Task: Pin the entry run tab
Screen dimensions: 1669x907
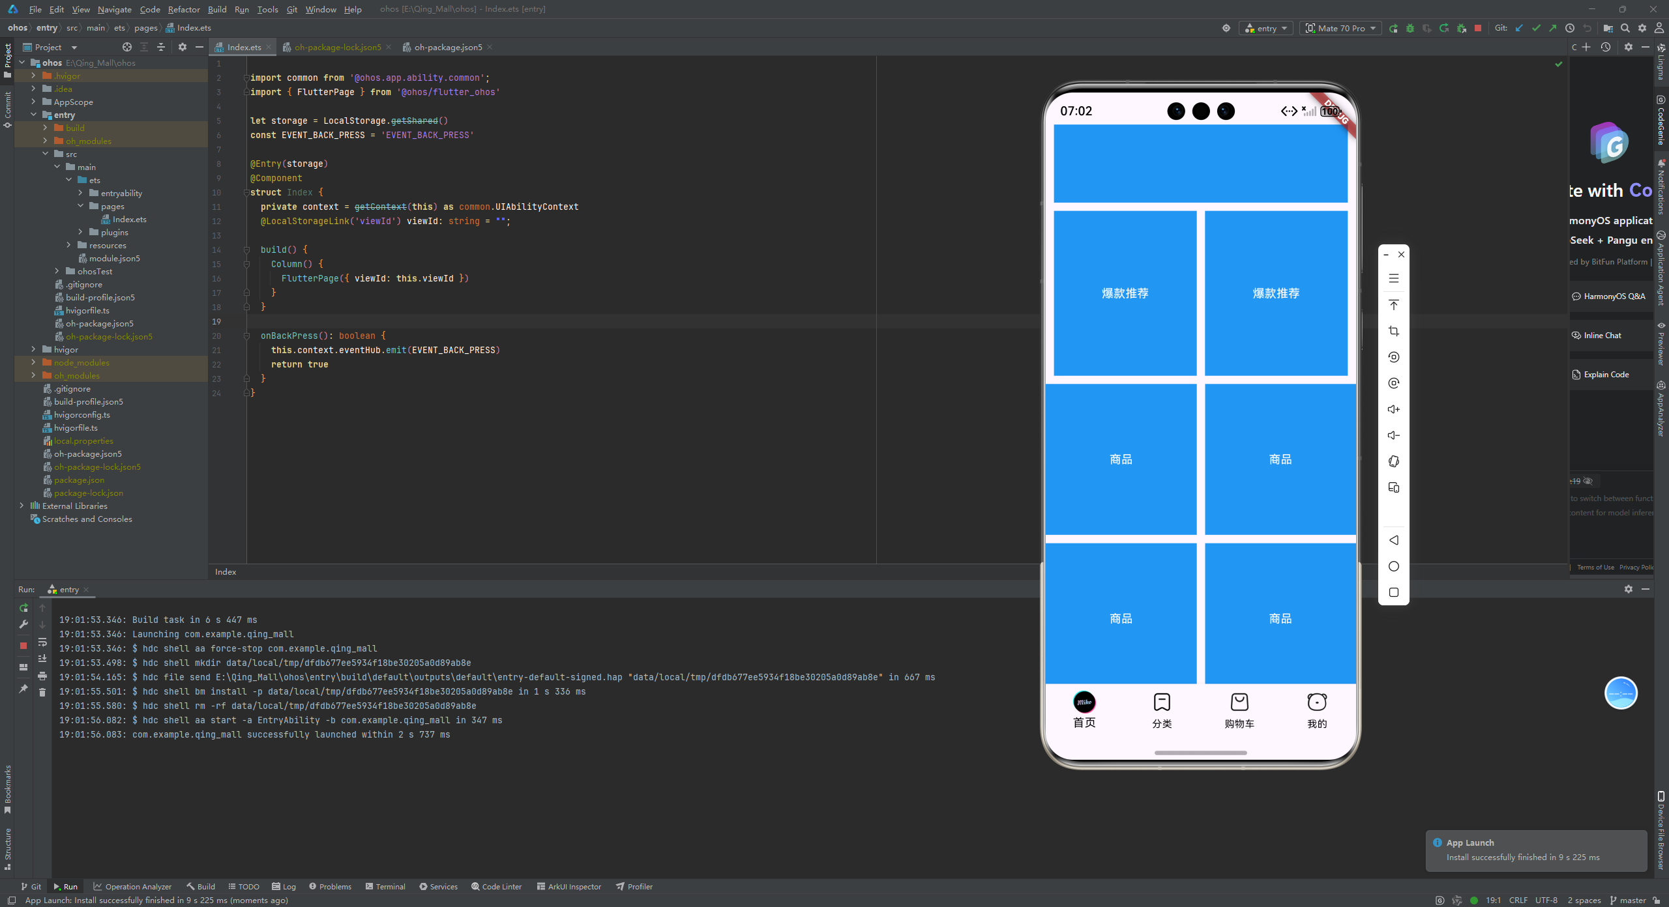Action: point(23,689)
